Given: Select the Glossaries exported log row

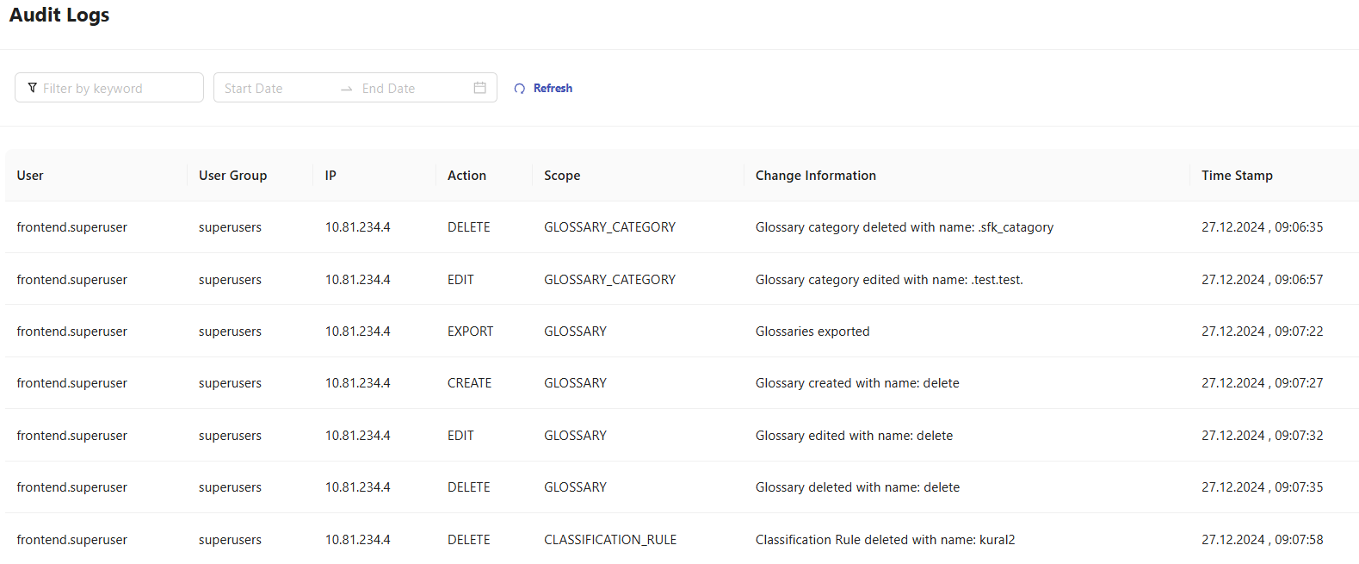Looking at the screenshot, I should tap(812, 332).
